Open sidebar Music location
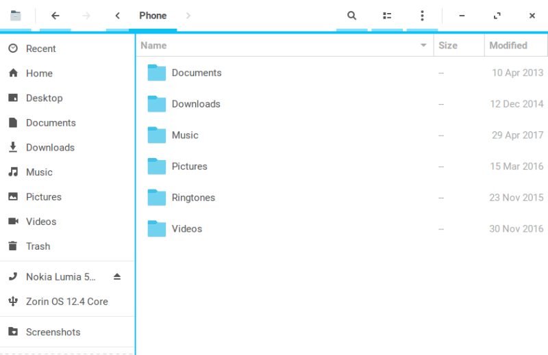The height and width of the screenshot is (355, 548). [67, 172]
